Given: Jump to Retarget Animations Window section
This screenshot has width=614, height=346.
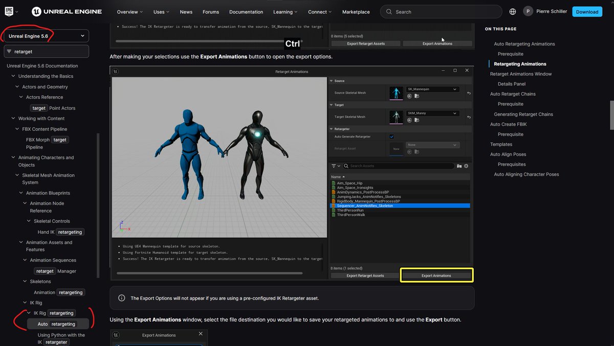Looking at the screenshot, I should pyautogui.click(x=521, y=74).
